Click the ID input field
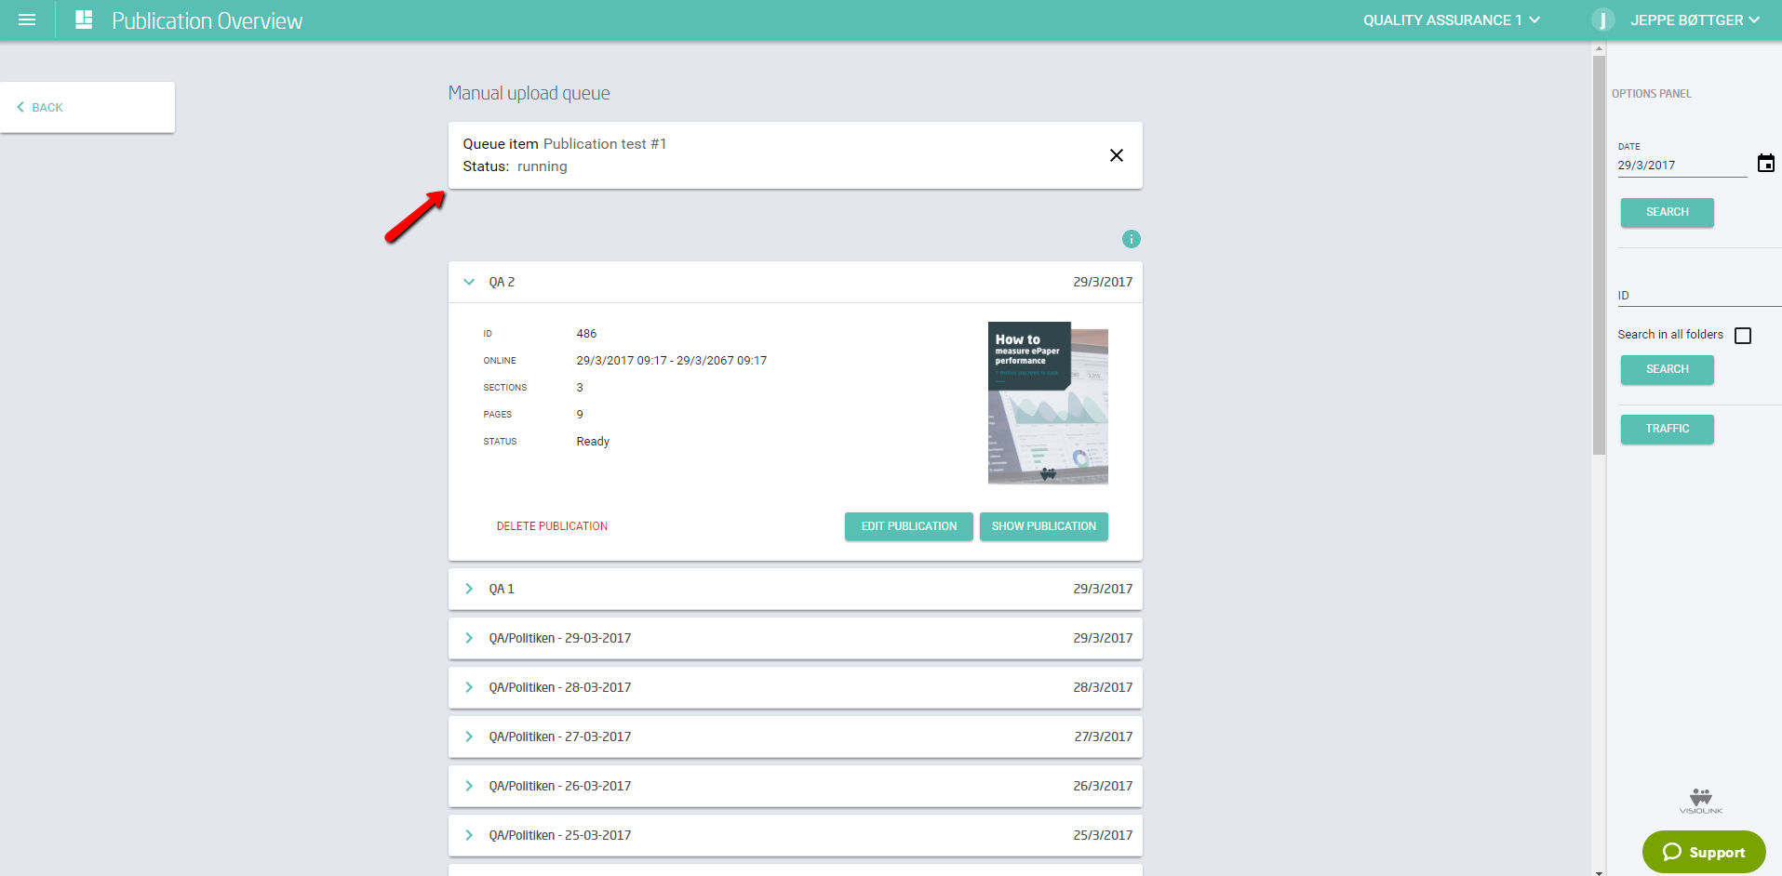The image size is (1782, 876). coord(1698,296)
